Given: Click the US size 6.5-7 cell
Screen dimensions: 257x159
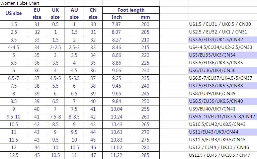Looking at the screenshot, I should tap(14, 78).
